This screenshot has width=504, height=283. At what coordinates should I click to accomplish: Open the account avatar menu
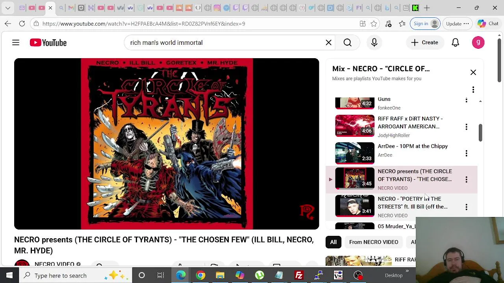[478, 42]
